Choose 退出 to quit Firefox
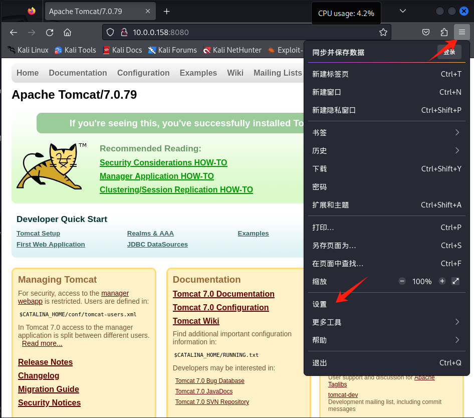The image size is (474, 418). (387, 363)
